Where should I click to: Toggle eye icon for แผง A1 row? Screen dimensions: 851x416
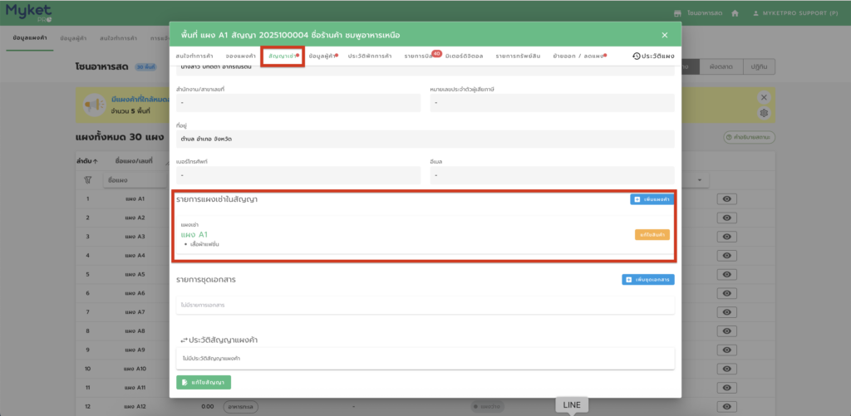point(726,199)
